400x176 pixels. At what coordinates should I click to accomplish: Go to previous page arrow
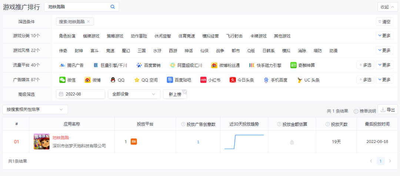371,161
